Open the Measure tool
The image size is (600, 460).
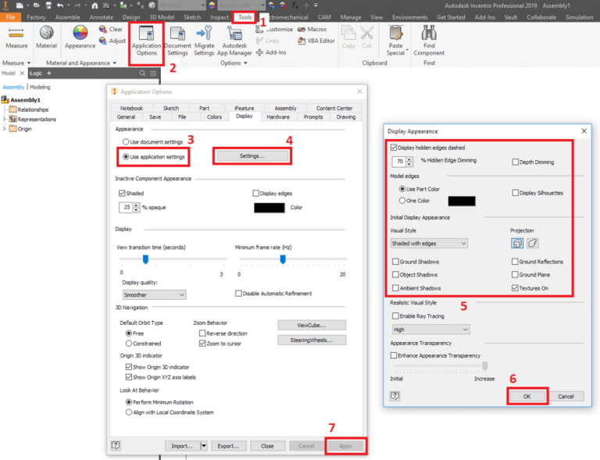[x=16, y=37]
